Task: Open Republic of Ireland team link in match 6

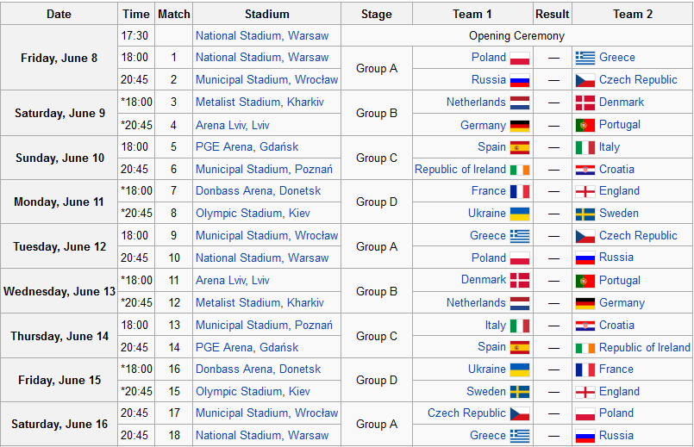Action: [x=460, y=170]
